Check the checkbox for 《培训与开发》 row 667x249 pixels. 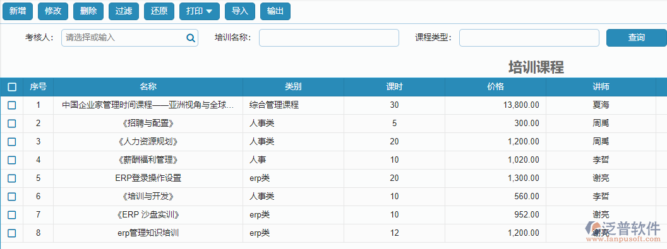point(12,197)
